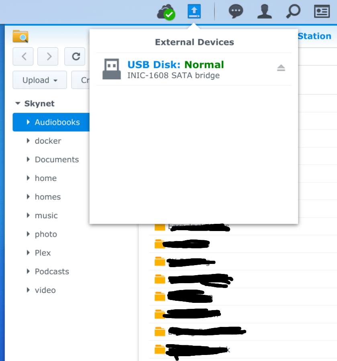Select the Podcasts folder
Viewport: 337px width, 361px height.
coord(53,272)
